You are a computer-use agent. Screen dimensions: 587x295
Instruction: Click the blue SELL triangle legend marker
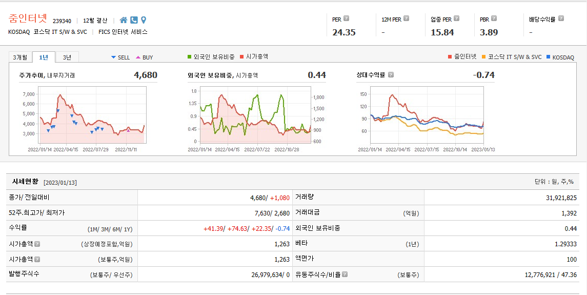[113, 57]
